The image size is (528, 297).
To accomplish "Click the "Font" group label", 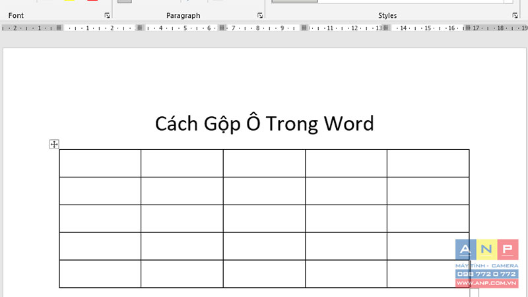I will [16, 15].
